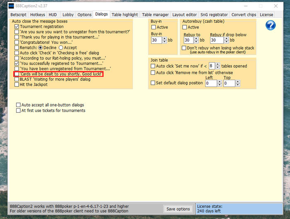Click the 888Caption2 app icon in title bar
290x219 pixels.
(x=11, y=6)
